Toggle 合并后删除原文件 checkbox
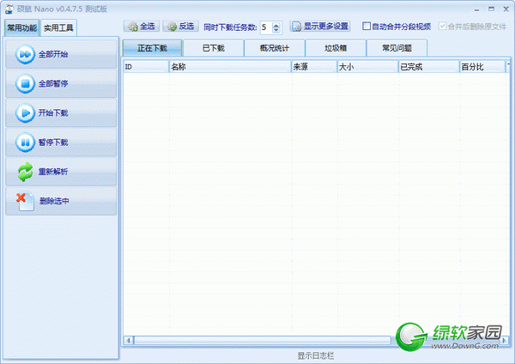This screenshot has width=515, height=364. 442,26
